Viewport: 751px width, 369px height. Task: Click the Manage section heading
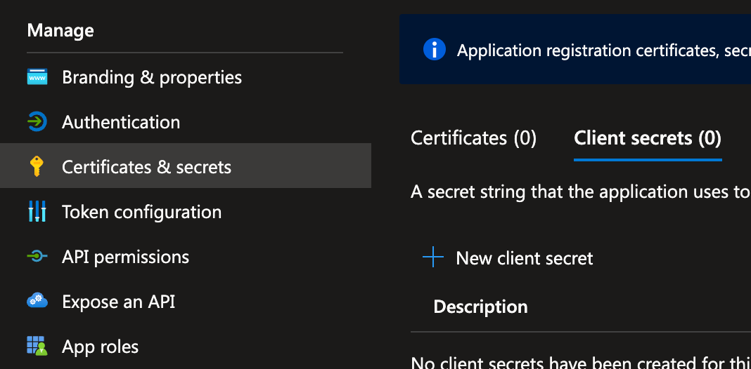pos(60,30)
